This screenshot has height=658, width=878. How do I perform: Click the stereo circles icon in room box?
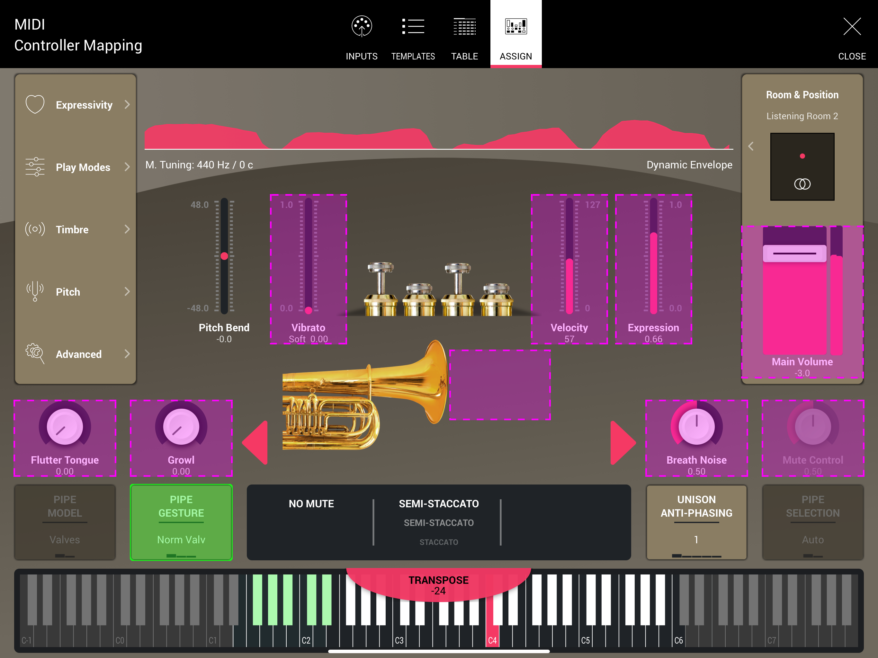[802, 184]
